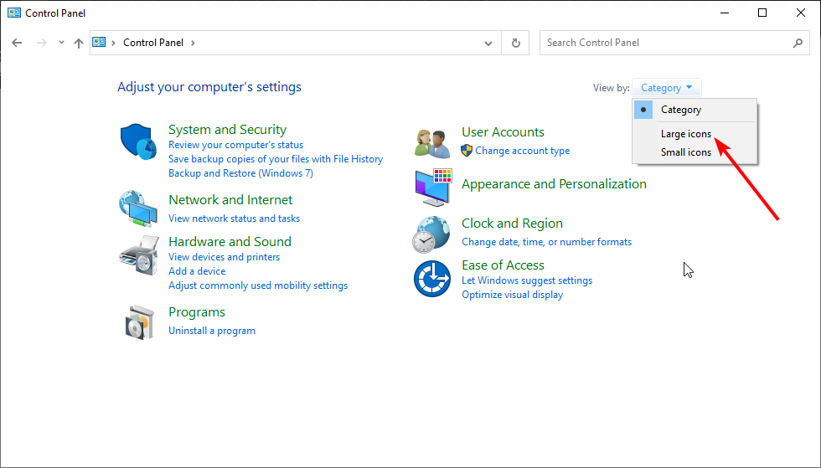
Task: Open the Network and Internet globe icon
Action: 138,208
